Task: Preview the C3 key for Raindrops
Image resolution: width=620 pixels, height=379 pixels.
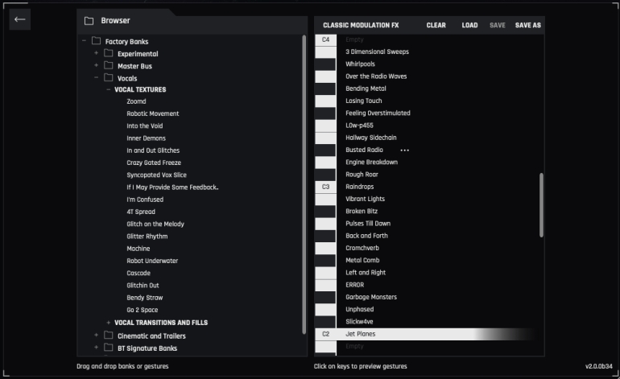Action: click(325, 187)
